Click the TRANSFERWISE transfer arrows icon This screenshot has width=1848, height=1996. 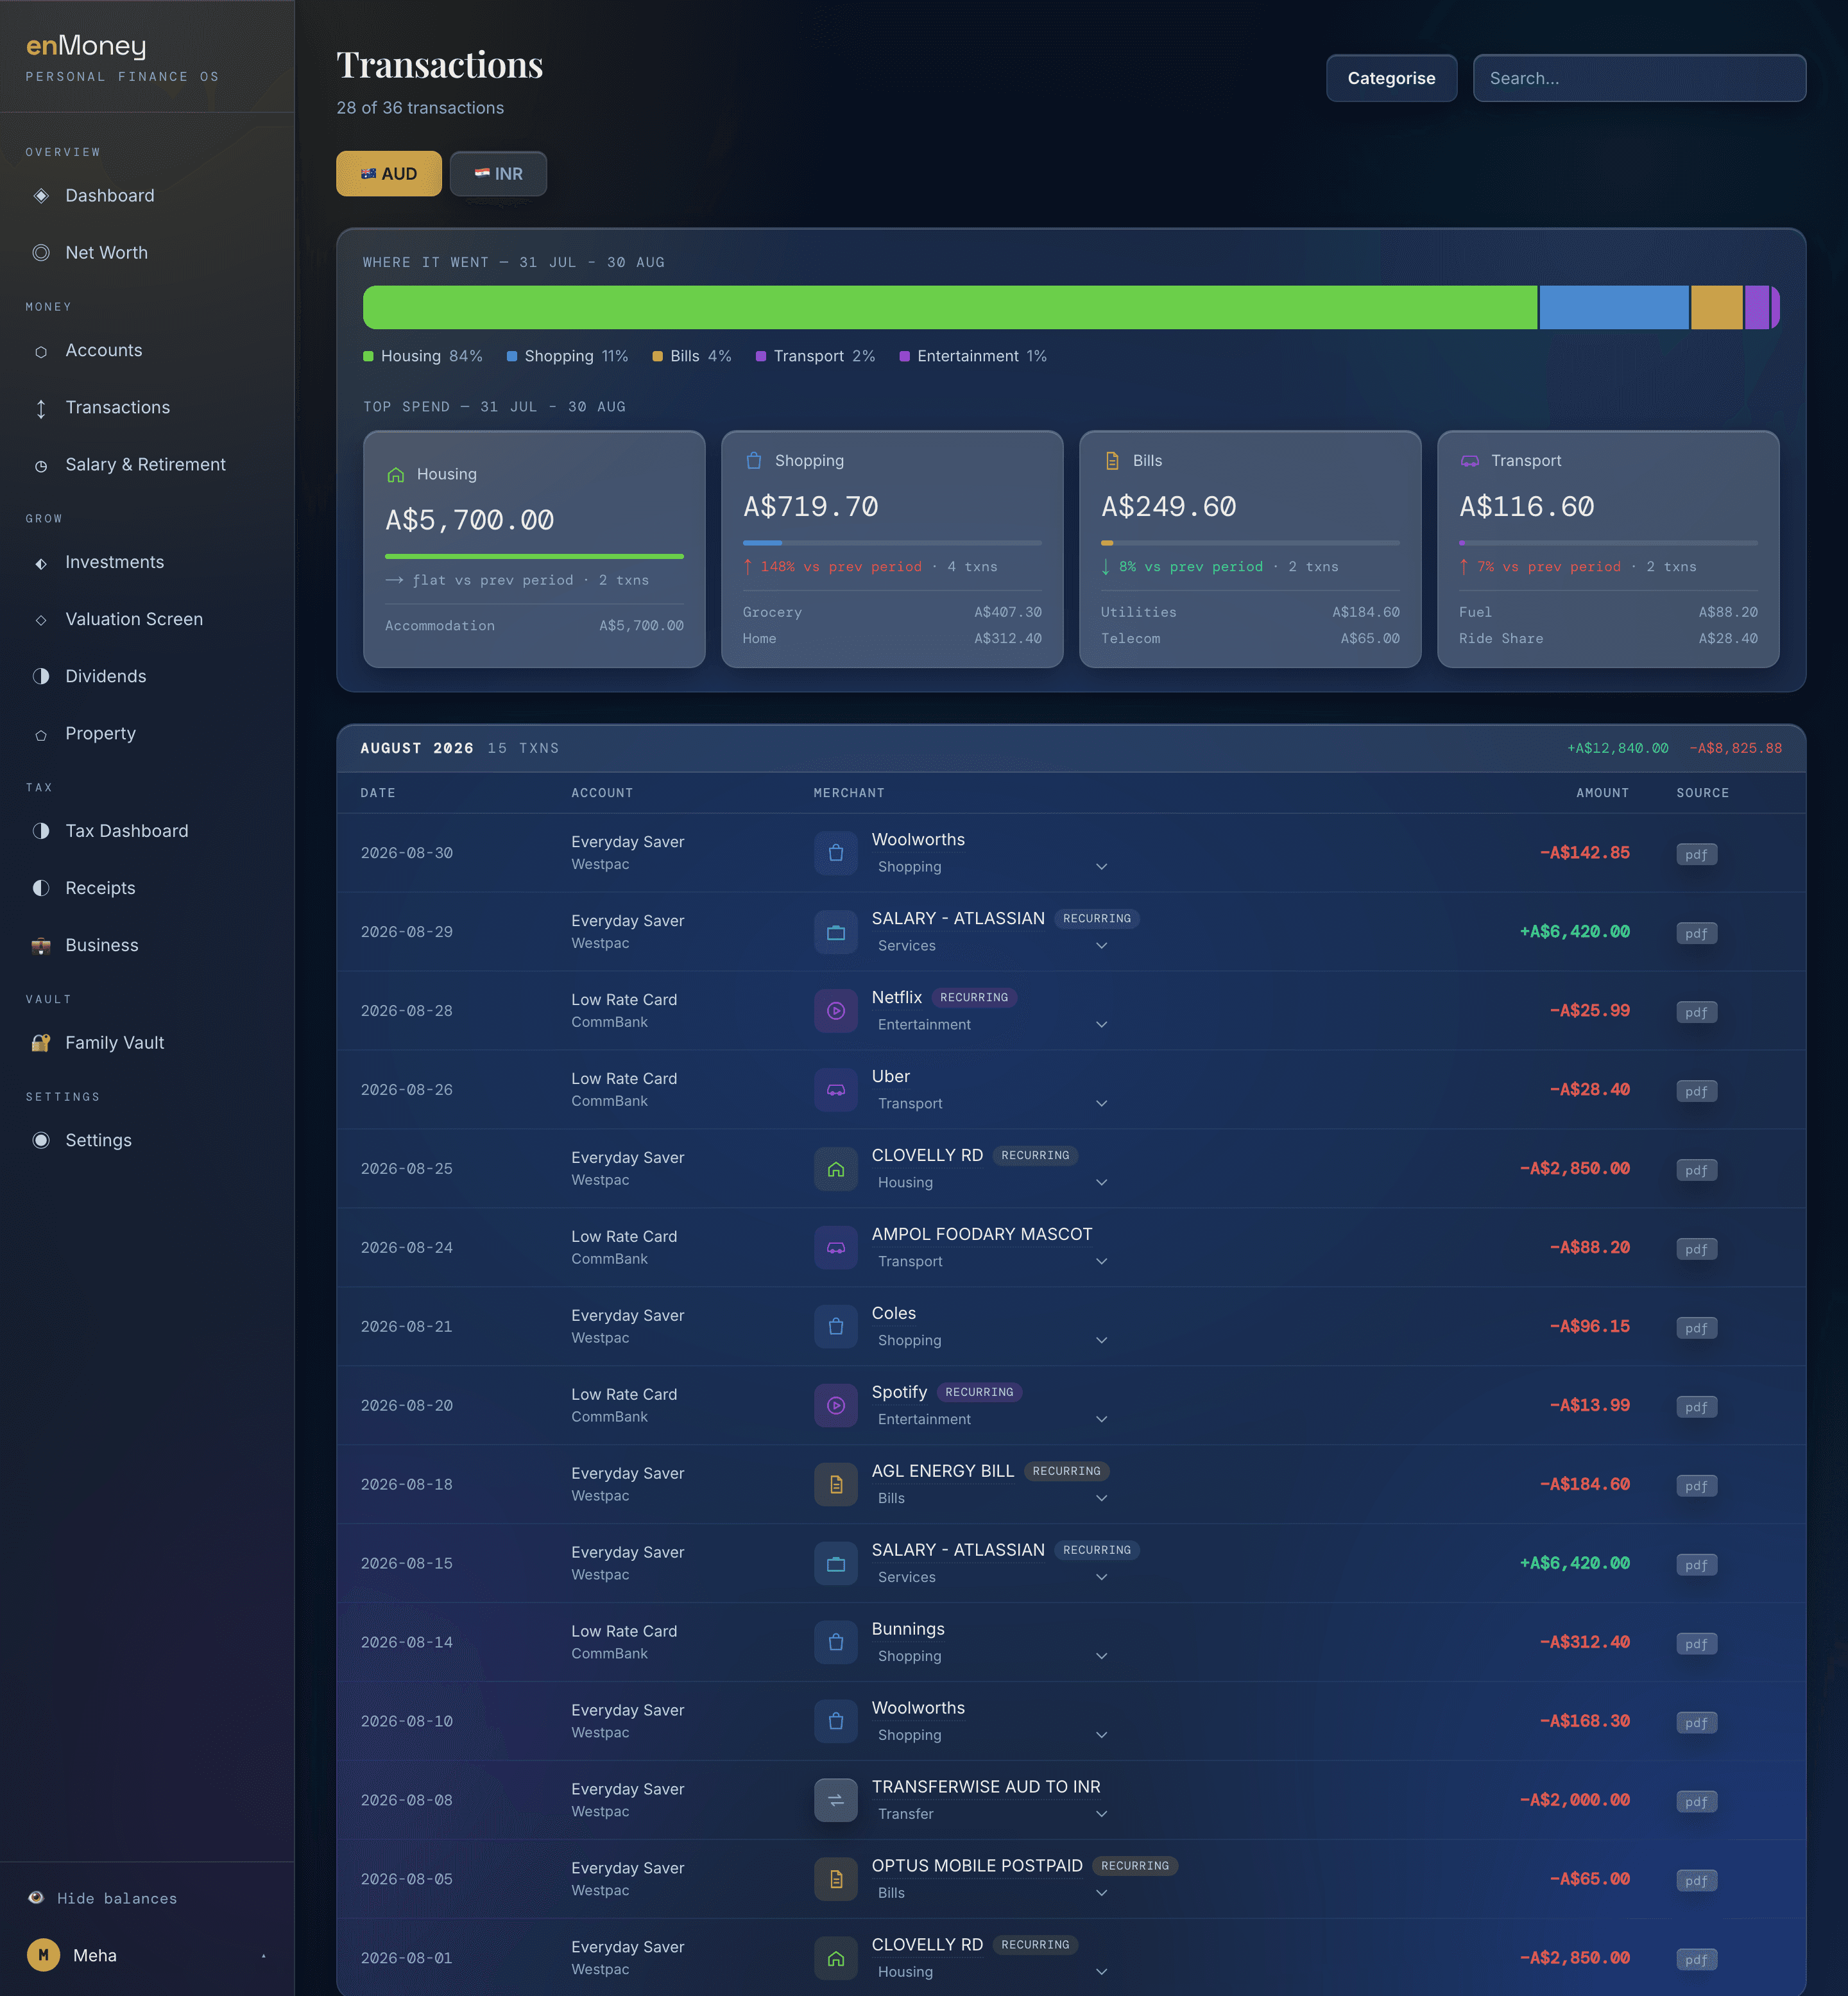(836, 1801)
